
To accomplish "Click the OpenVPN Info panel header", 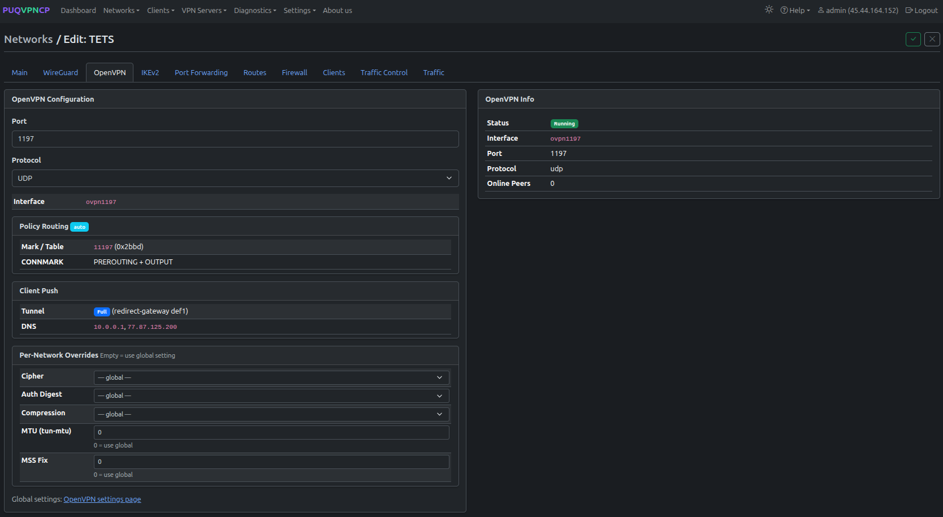I will click(709, 99).
